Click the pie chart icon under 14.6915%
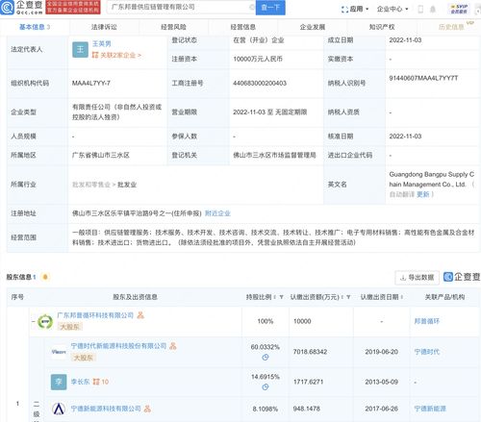Screen dimensions: 481x422 (266, 387)
